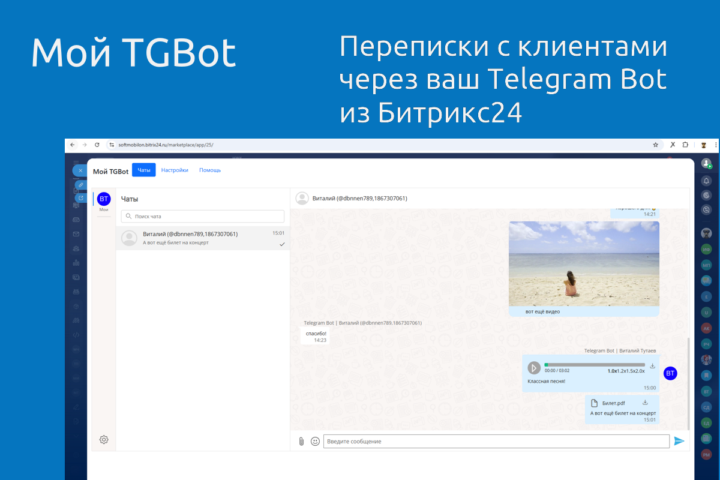720x480 pixels.
Task: Click the BT avatar beside audio message
Action: coord(670,373)
